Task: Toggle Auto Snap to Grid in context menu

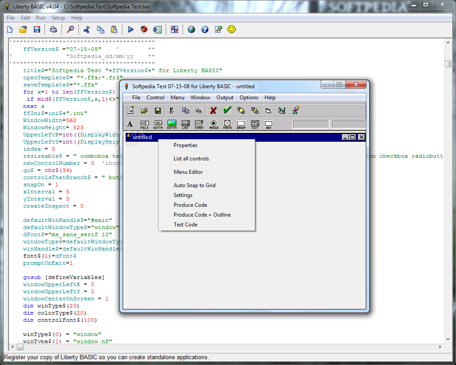Action: coord(194,185)
